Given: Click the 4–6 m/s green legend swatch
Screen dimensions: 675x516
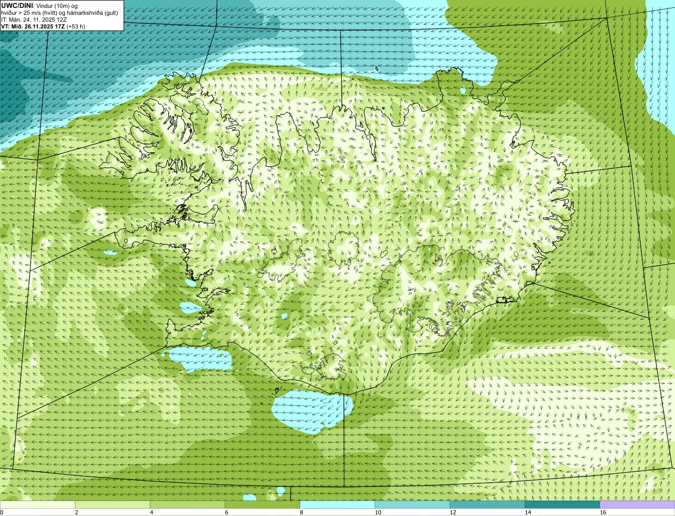Looking at the screenshot, I should click(x=187, y=504).
